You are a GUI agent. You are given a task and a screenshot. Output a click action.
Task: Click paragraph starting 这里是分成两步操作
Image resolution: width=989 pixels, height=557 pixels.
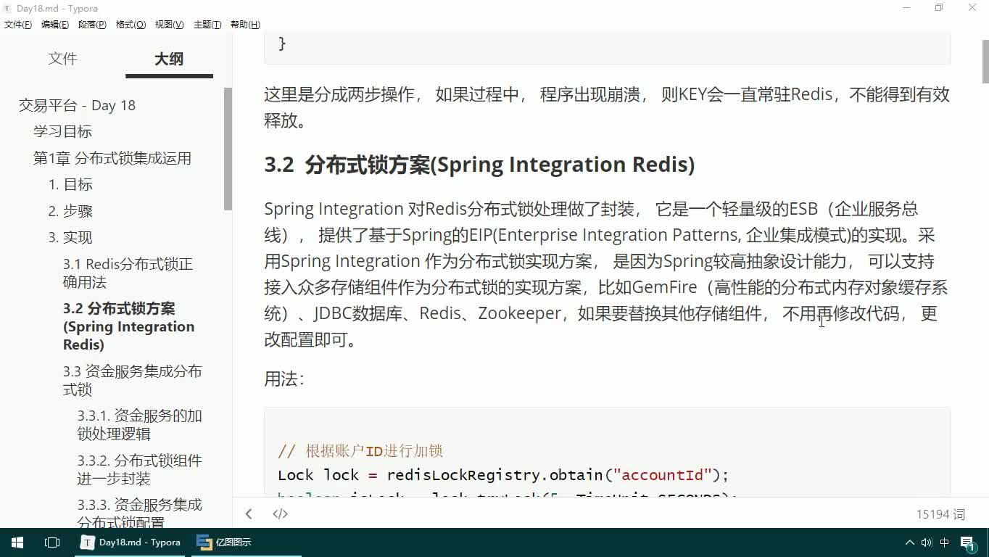click(x=607, y=107)
